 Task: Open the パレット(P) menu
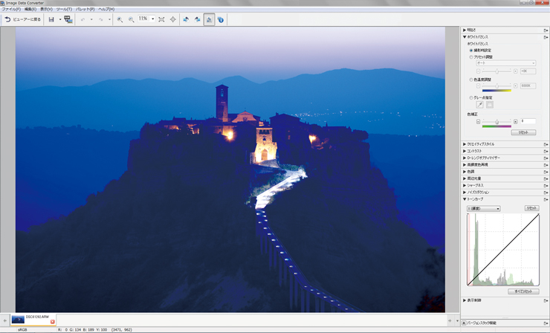pos(85,9)
